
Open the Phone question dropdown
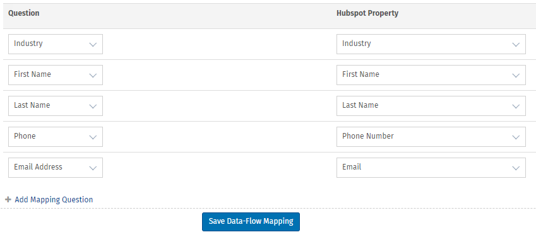point(56,137)
